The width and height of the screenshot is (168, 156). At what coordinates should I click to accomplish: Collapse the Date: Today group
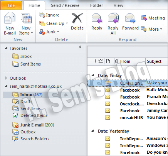pyautogui.click(x=92, y=76)
